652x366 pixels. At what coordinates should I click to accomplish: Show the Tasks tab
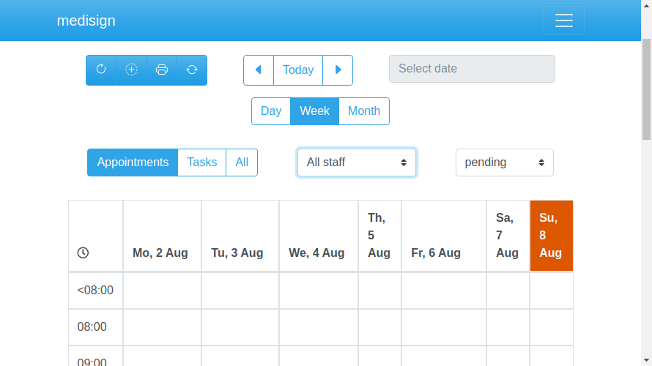(202, 163)
